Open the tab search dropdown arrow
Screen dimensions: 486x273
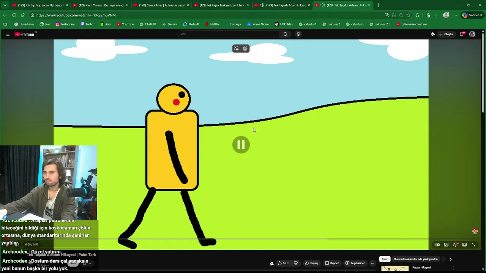(5, 5)
